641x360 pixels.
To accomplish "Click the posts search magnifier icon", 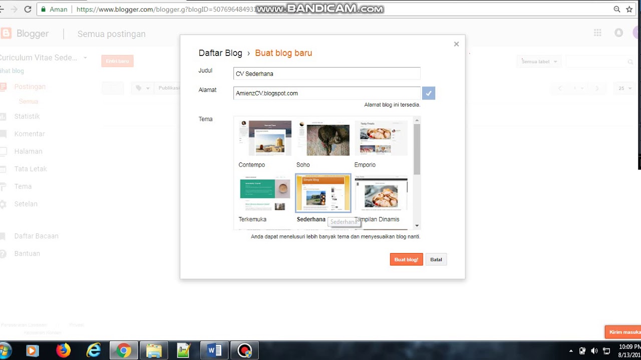I will (x=630, y=62).
